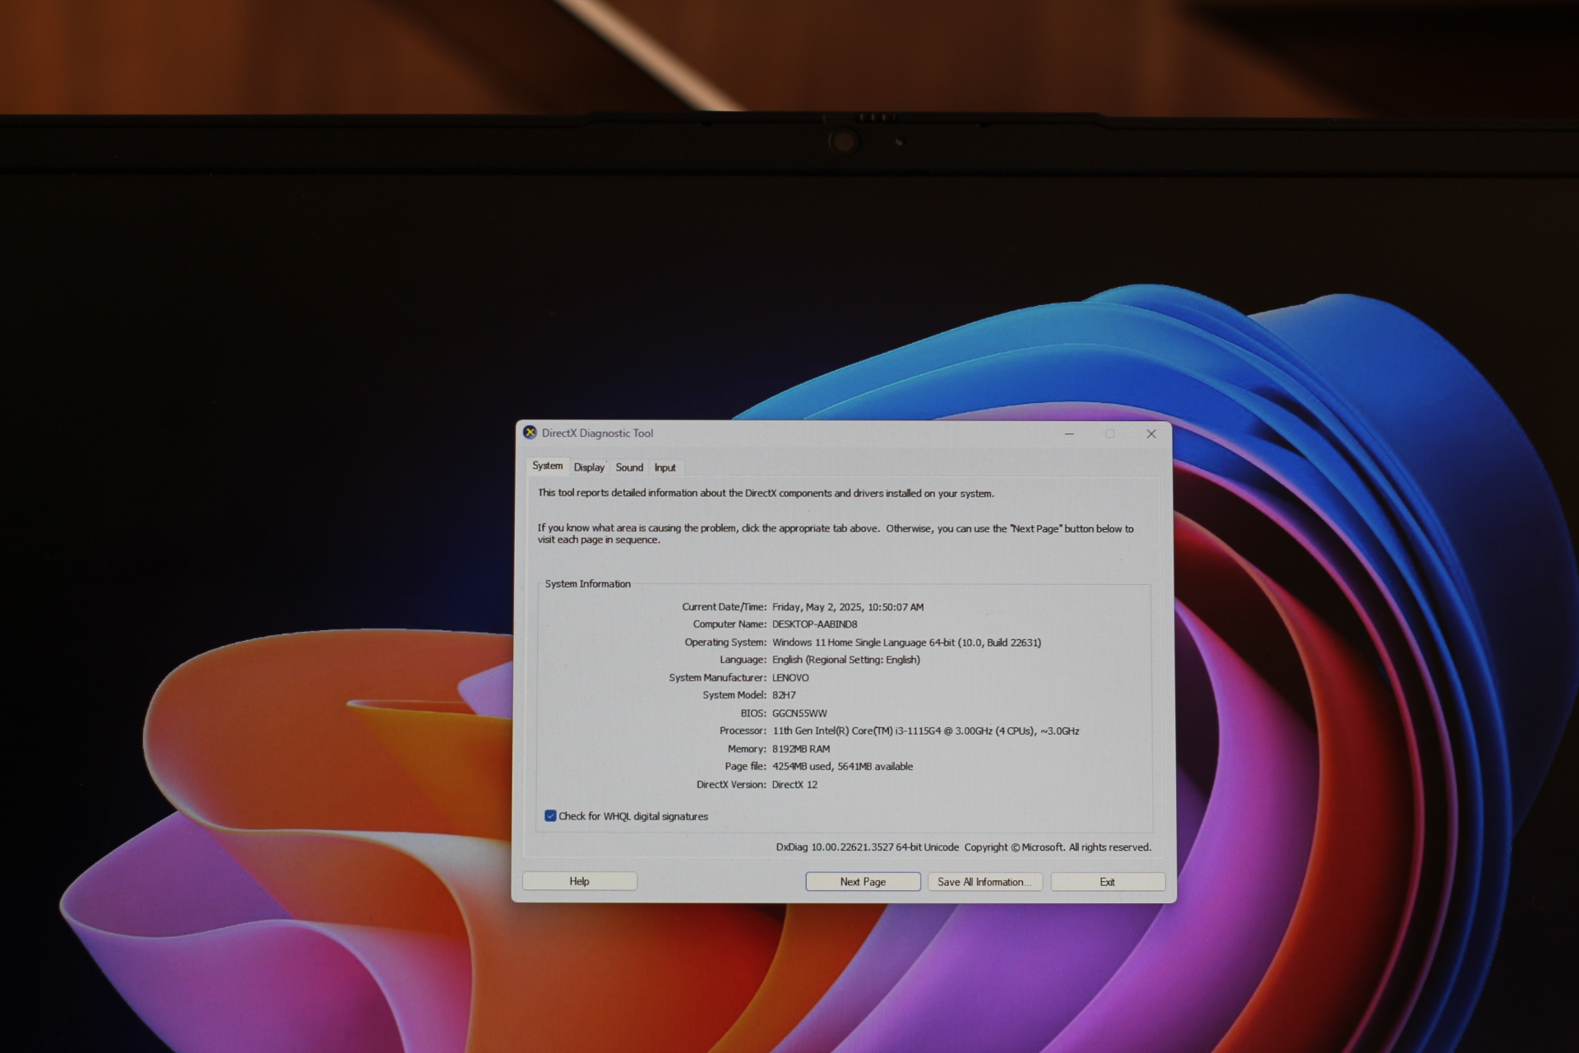
Task: Click the System Model value 82H7
Action: 784,695
